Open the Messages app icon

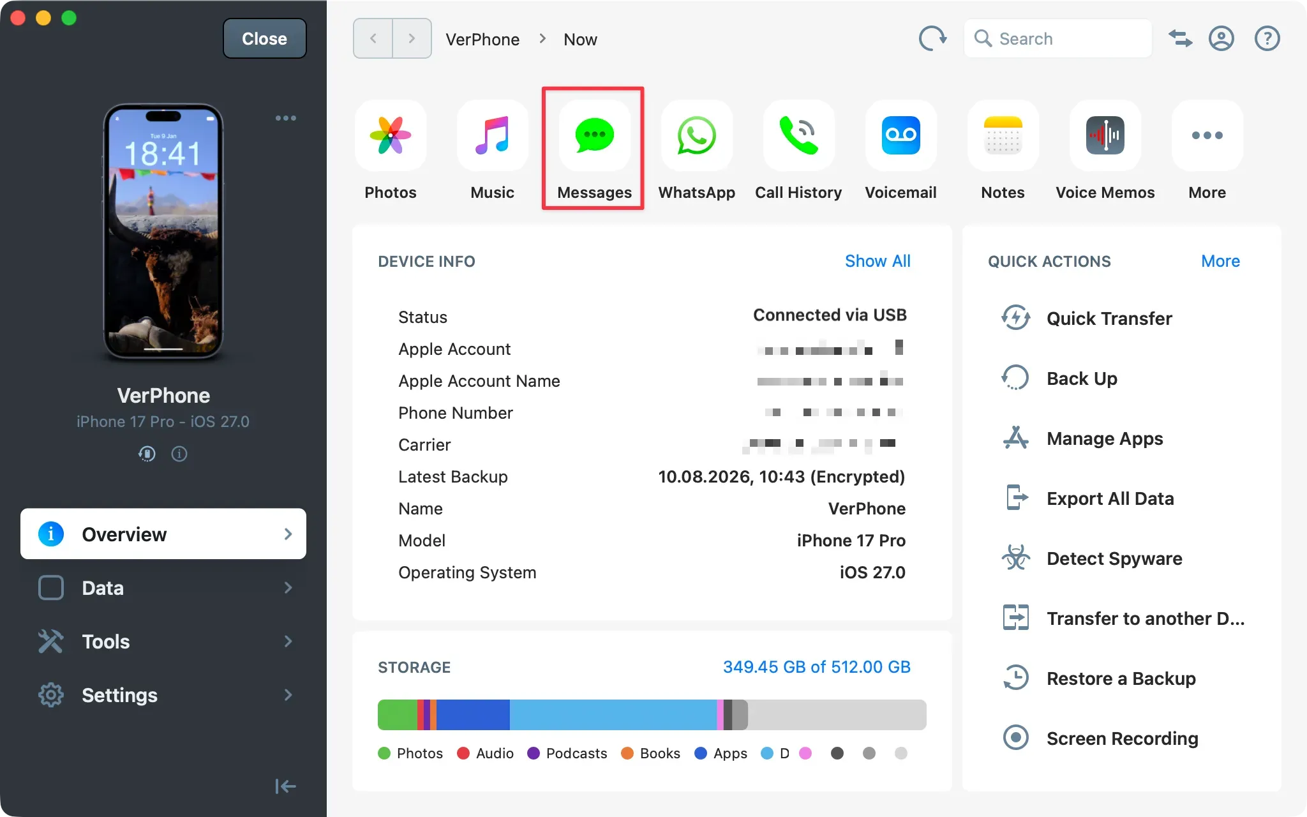point(595,135)
